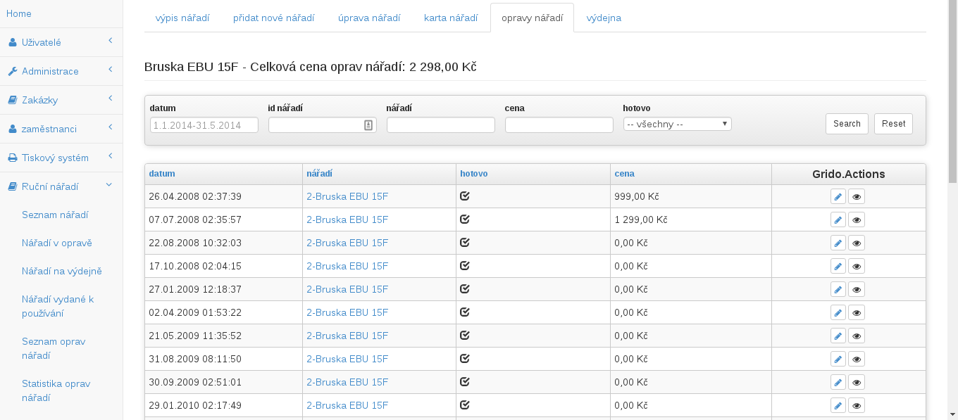Click the contact card icon in id nářadí field

(368, 125)
